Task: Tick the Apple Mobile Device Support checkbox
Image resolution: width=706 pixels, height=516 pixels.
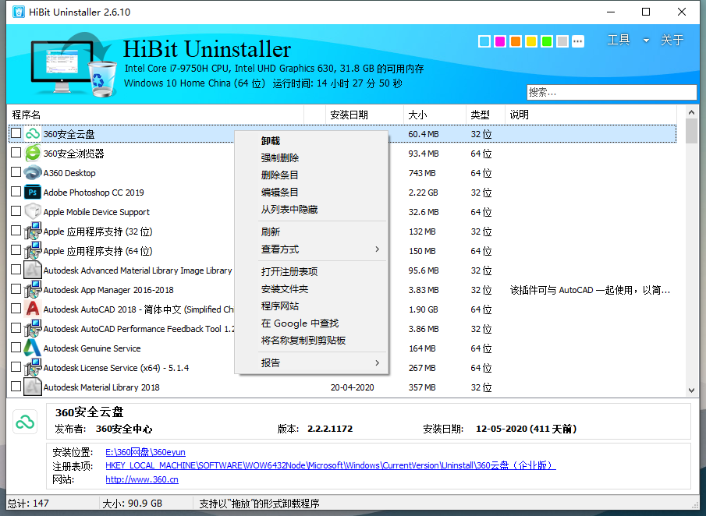Action: point(16,211)
